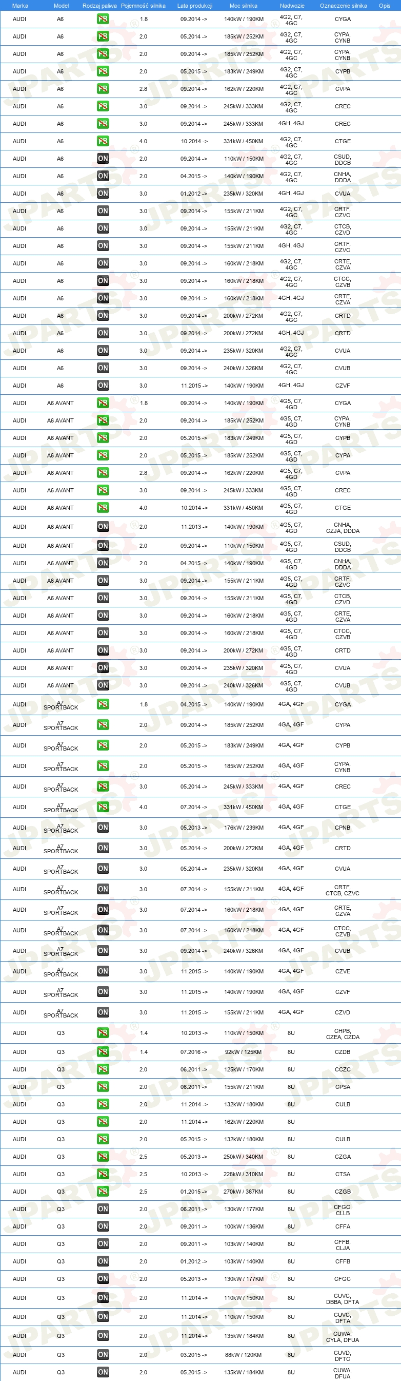
Task: Click the Lata produkcji column header
Action: (195, 6)
